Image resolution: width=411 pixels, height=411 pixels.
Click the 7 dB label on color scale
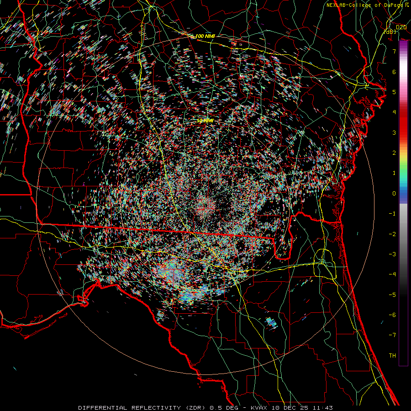coord(394,51)
